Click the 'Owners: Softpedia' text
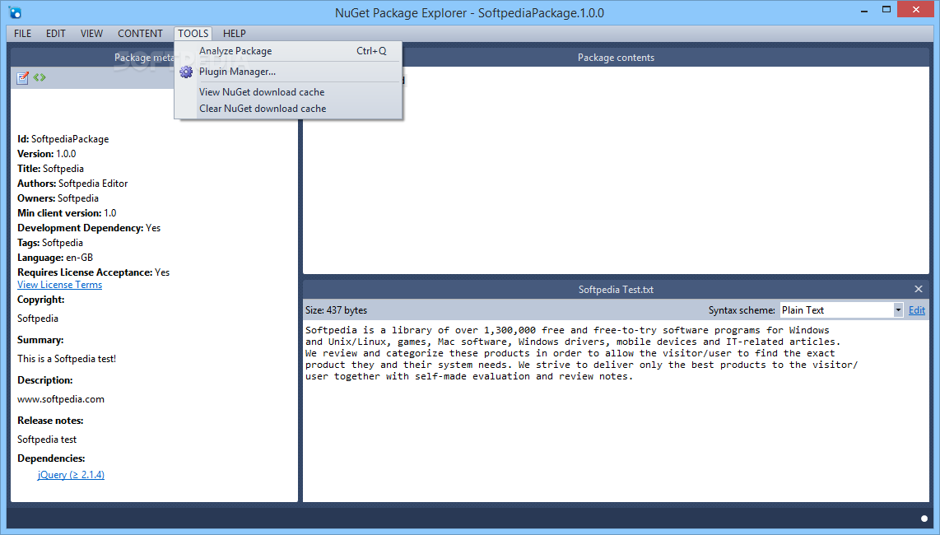Screen dimensions: 940x535 [58, 198]
